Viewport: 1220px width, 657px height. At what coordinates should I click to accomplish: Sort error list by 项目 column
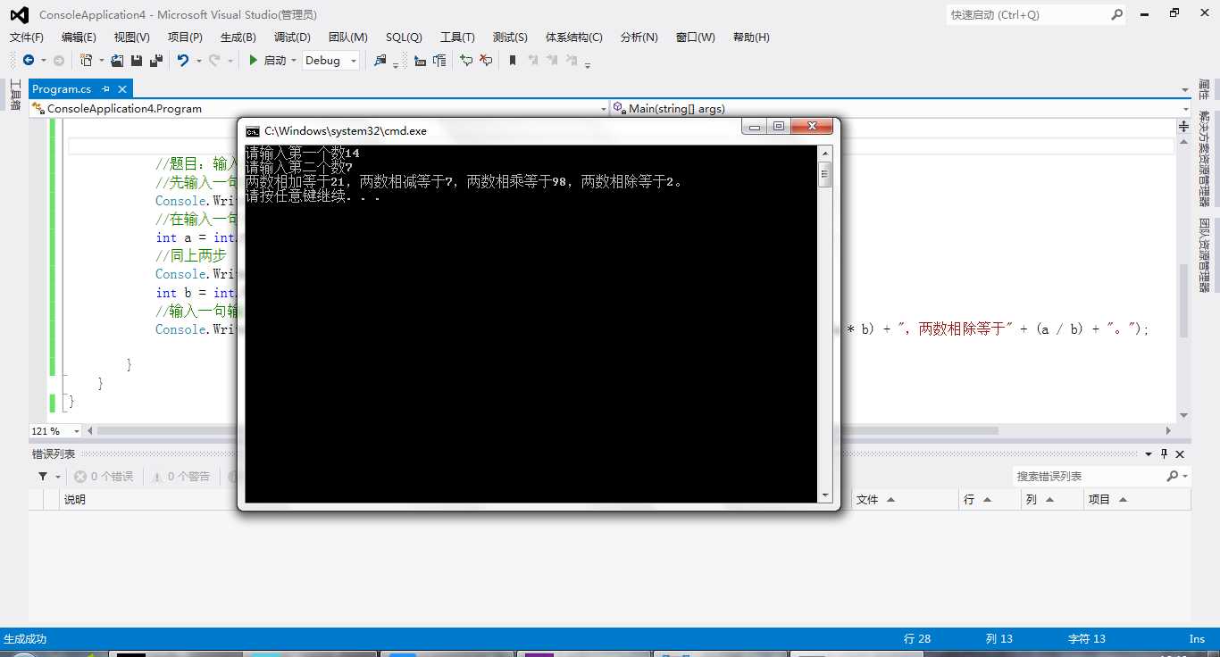click(1136, 500)
